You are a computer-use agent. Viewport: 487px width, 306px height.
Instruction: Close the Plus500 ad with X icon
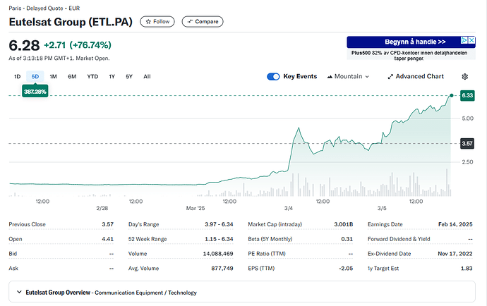[x=471, y=40]
